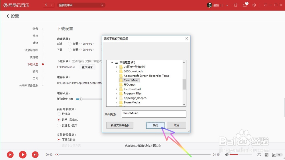Image resolution: width=285 pixels, height=160 pixels.
Task: Click the folder tree scrollbar thumb
Action: [184, 84]
